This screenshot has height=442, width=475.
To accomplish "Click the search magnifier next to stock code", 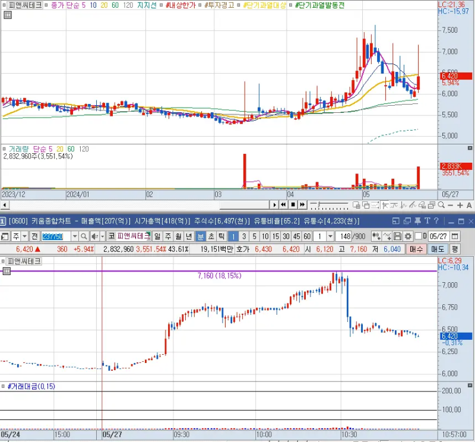I will pos(84,236).
